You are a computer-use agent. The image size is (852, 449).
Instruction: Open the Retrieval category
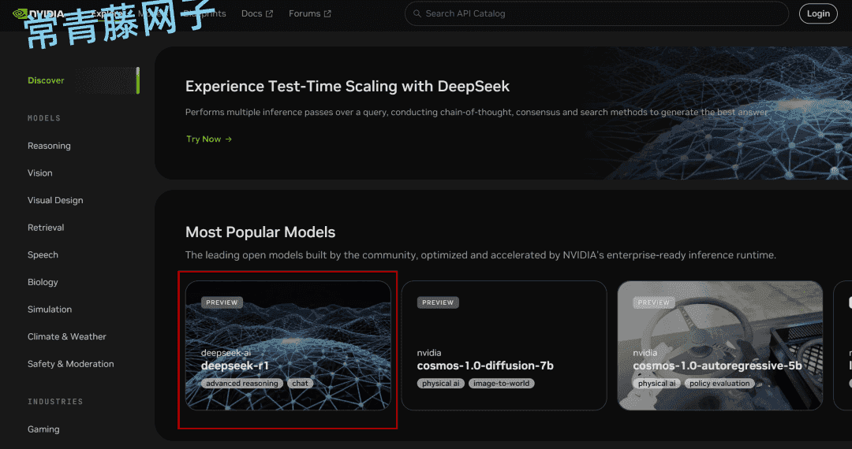[x=46, y=228]
